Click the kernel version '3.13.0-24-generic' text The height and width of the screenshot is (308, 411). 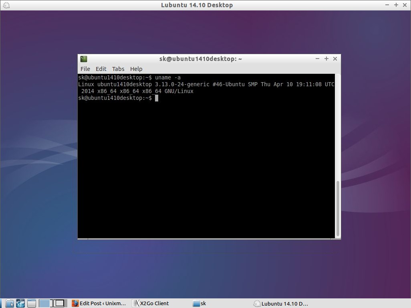coord(182,85)
